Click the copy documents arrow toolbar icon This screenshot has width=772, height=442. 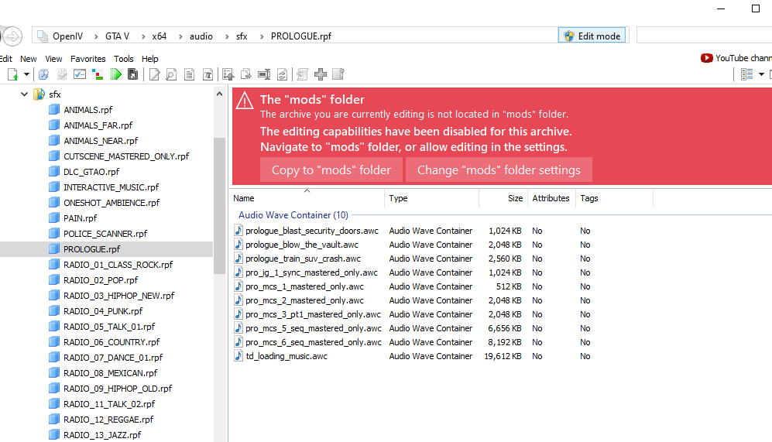click(245, 74)
